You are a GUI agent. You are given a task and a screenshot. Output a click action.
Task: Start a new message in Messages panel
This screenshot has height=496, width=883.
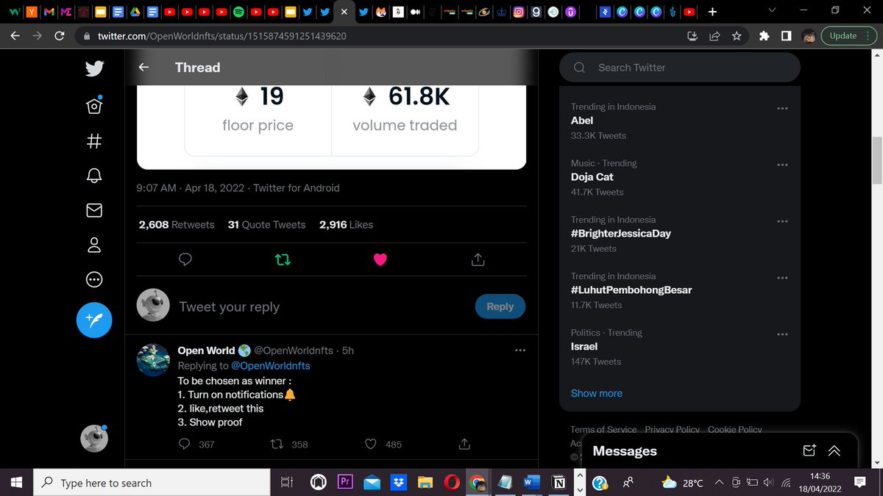[x=809, y=450]
